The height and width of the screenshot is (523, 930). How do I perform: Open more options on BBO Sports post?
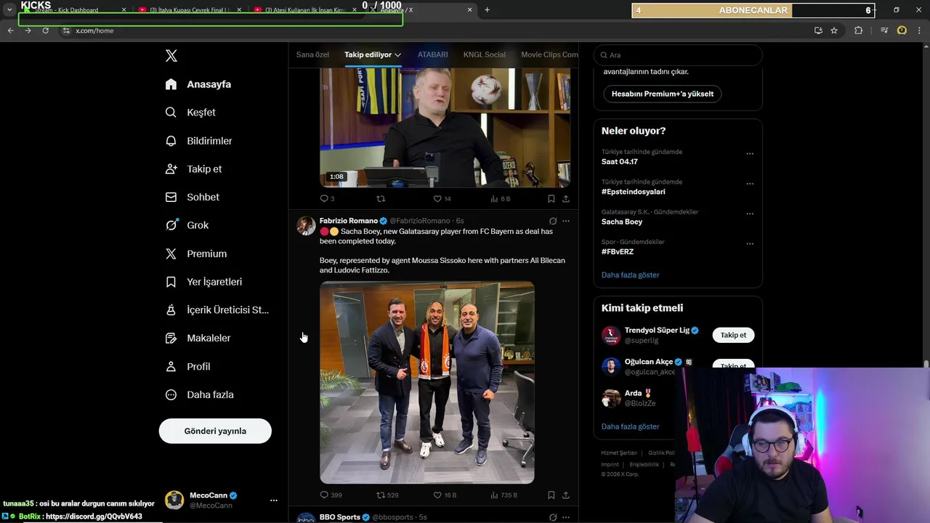(566, 517)
